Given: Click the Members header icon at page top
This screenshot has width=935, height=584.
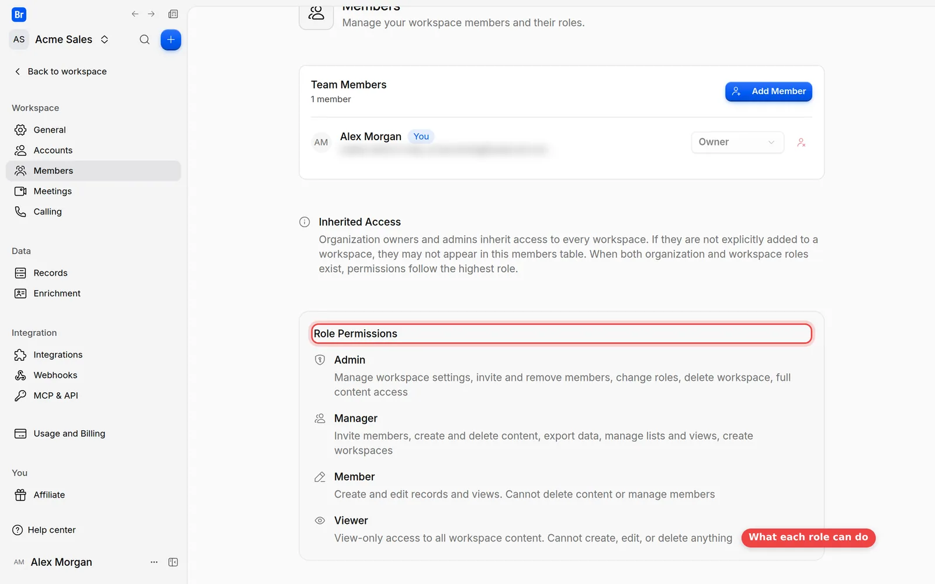Looking at the screenshot, I should (x=316, y=13).
